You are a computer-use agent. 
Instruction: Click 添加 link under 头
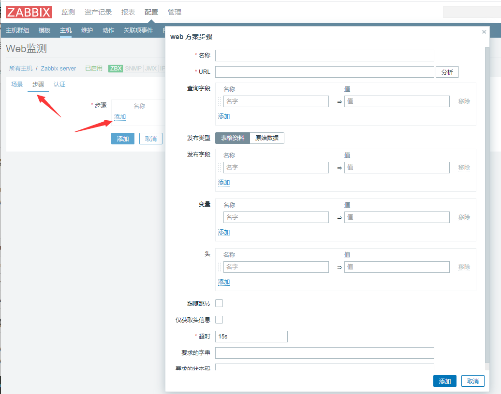223,282
